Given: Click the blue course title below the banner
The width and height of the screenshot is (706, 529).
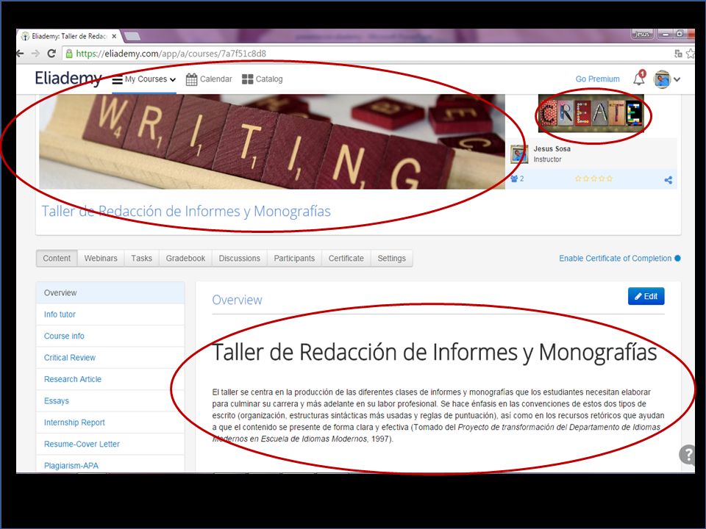Looking at the screenshot, I should (x=186, y=211).
